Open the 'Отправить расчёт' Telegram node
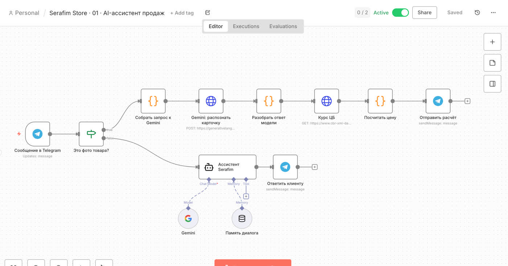Image resolution: width=508 pixels, height=266 pixels. click(x=438, y=101)
